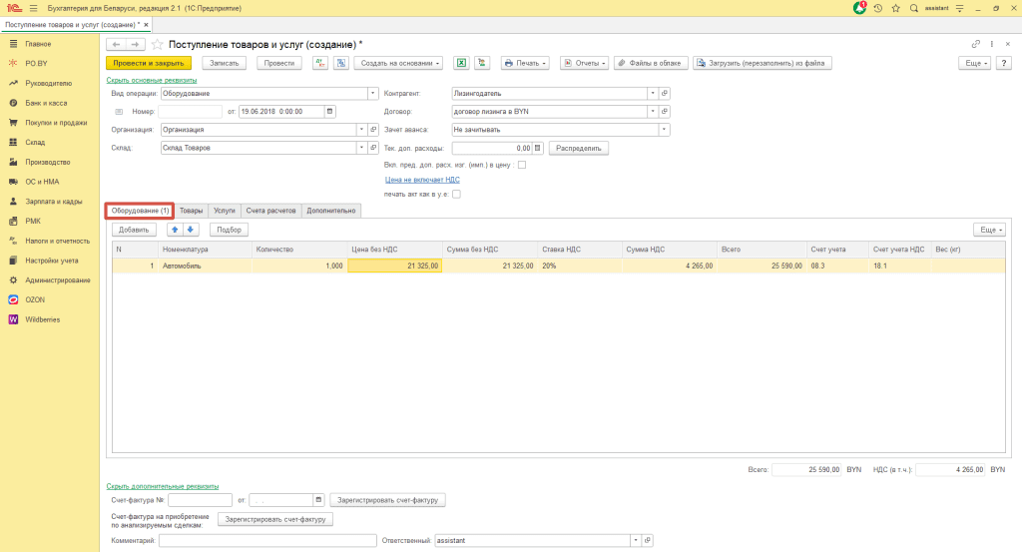Open Файлы в облаке button
Viewport: 1022px width, 552px height.
pyautogui.click(x=651, y=63)
